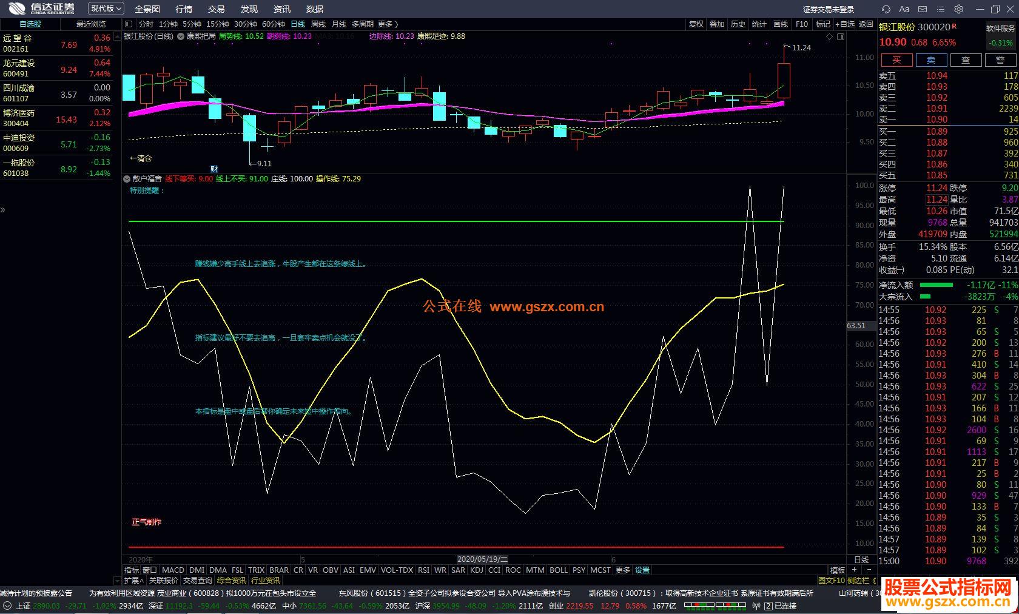
Task: Click the small up arrow next to 银江股份(日线)
Action: tap(118, 36)
